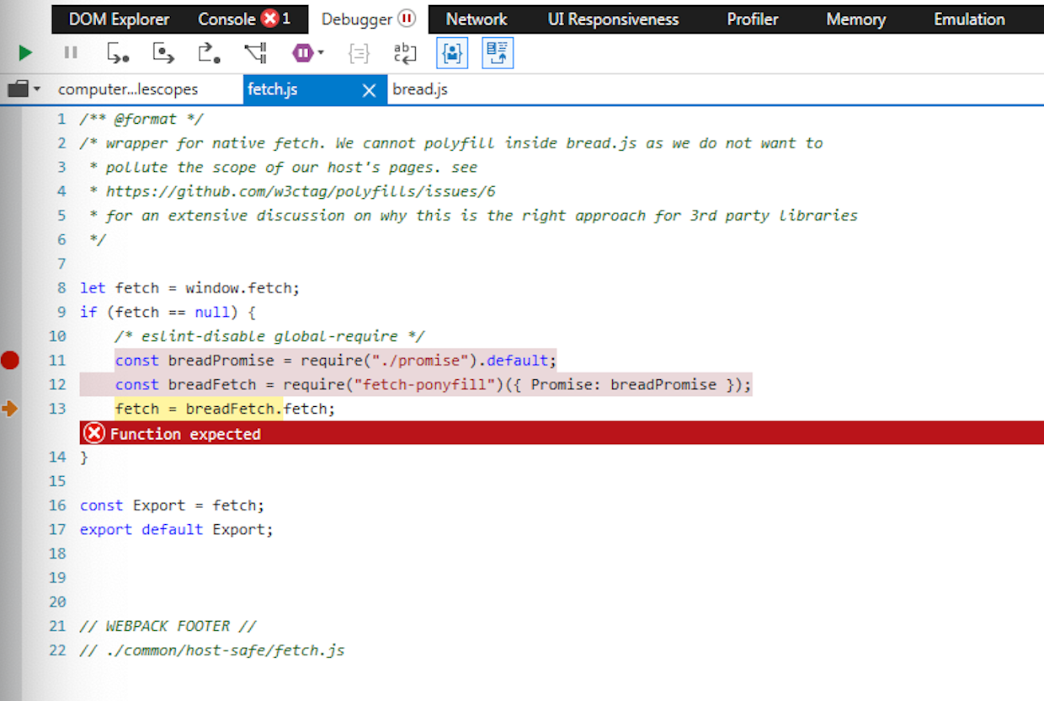Close the fetch.js tab
Screen dimensions: 1044x701
point(369,90)
